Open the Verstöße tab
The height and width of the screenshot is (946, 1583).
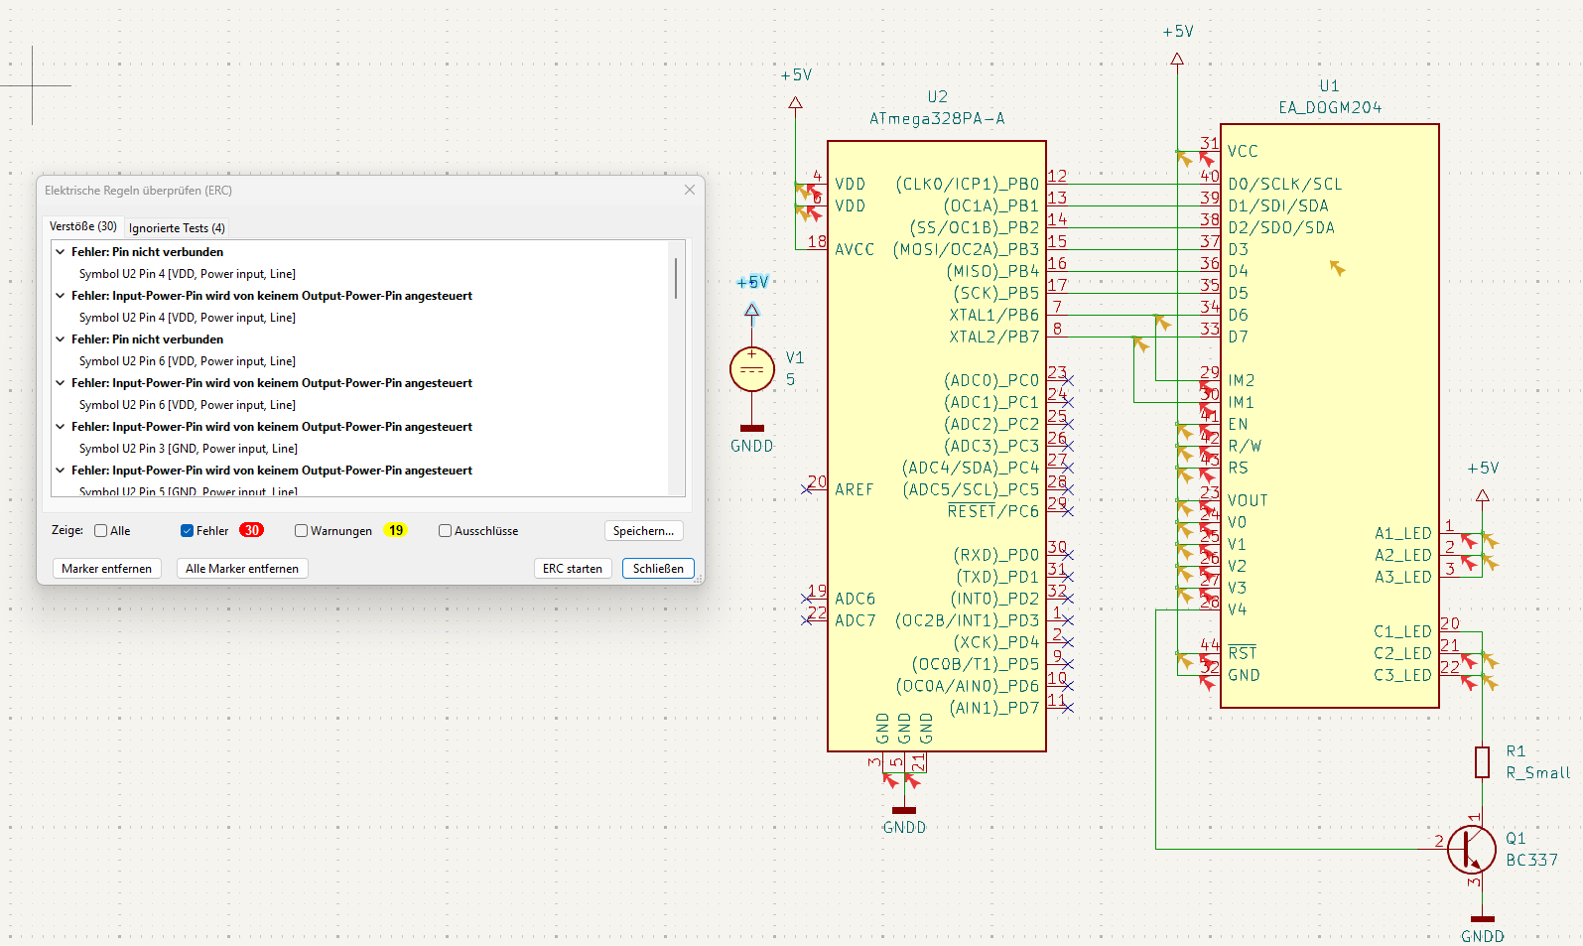(x=82, y=227)
